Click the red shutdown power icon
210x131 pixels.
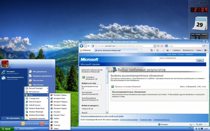(x=42, y=124)
